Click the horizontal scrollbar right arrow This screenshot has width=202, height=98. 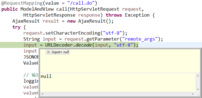click(193, 94)
